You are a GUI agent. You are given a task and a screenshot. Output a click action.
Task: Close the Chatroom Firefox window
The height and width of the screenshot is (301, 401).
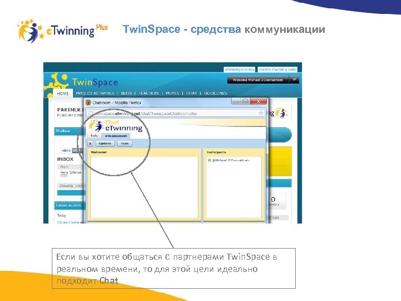pos(258,101)
